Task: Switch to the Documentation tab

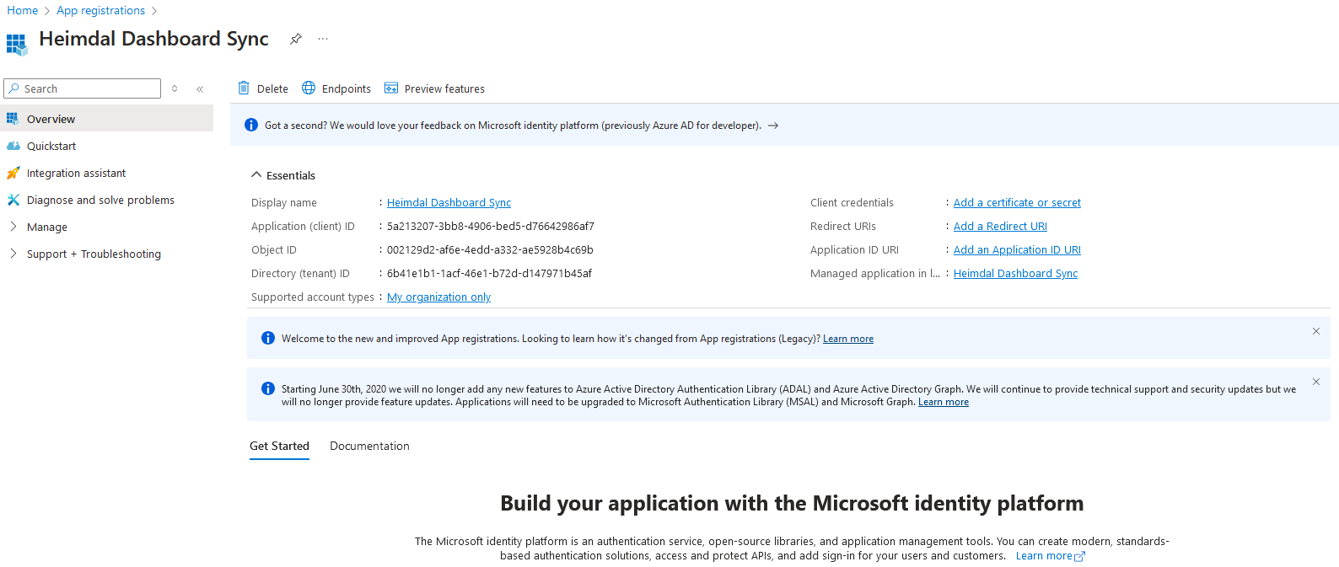Action: pyautogui.click(x=369, y=446)
